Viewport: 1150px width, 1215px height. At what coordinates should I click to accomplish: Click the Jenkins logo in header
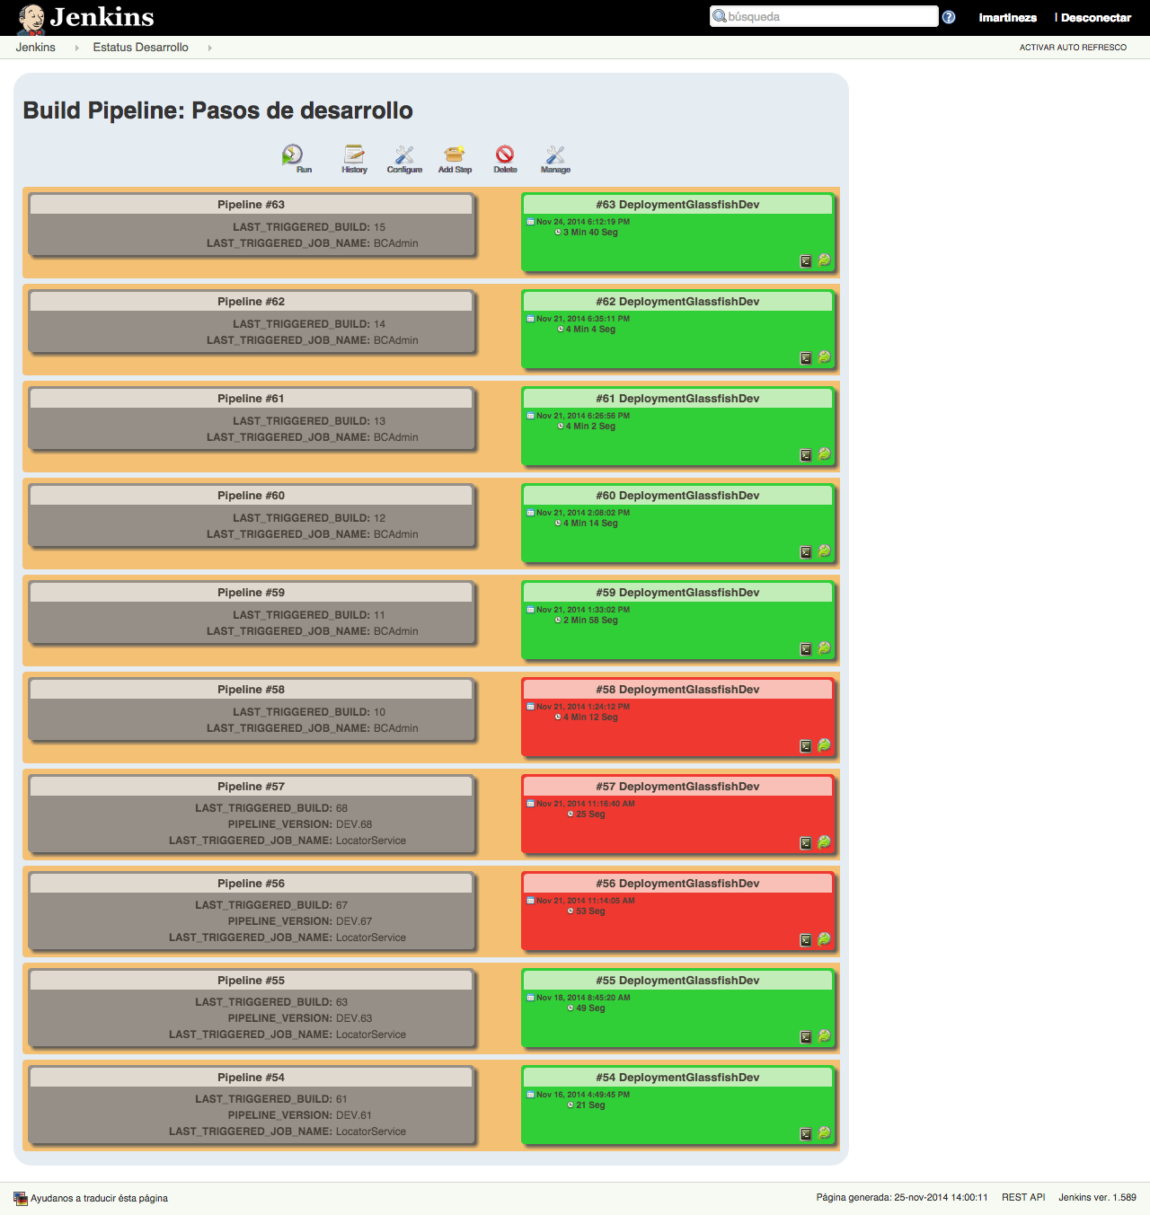[86, 17]
